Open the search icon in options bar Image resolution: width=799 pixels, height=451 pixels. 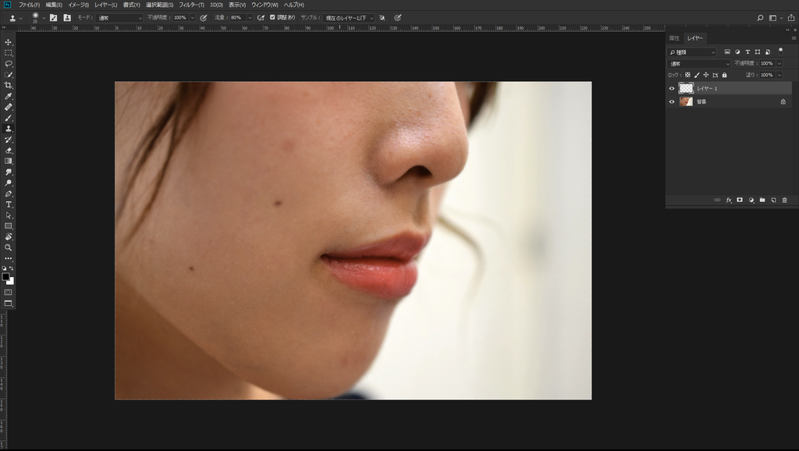coord(760,18)
